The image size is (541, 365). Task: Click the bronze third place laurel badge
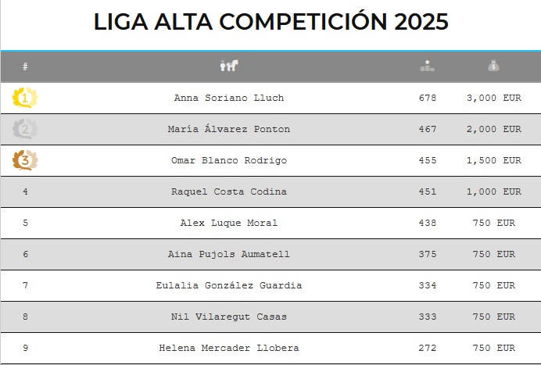point(25,160)
